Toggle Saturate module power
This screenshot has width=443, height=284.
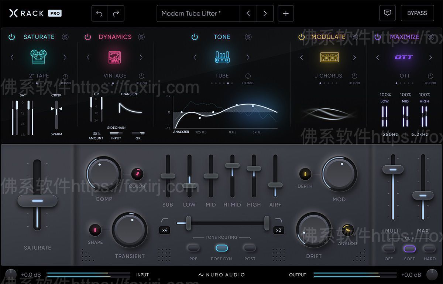click(x=12, y=37)
